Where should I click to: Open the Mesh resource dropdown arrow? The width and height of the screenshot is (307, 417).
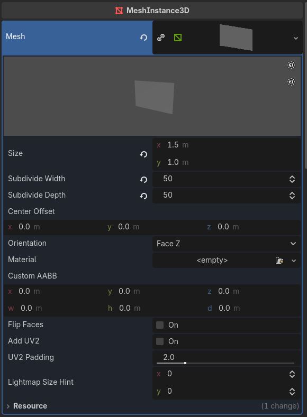pos(295,38)
